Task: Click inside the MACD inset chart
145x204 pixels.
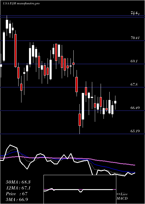Action: [x=80, y=189]
